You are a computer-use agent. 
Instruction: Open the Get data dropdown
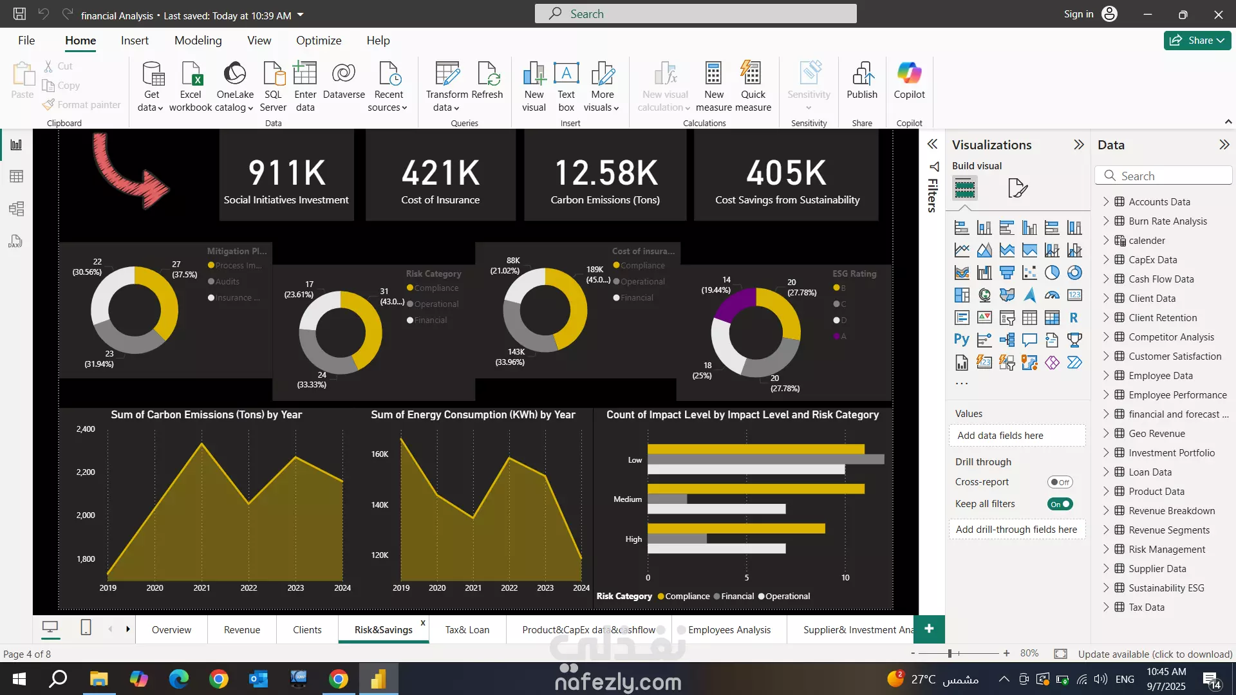pos(151,107)
